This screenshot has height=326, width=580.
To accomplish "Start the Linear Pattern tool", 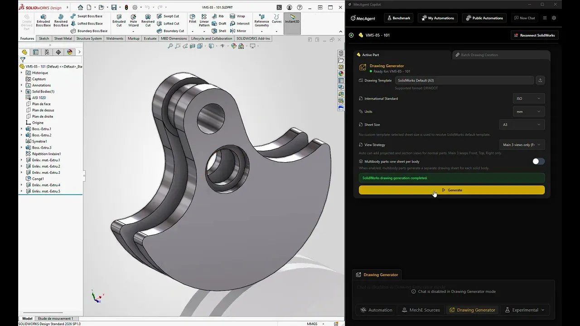I will [x=204, y=20].
